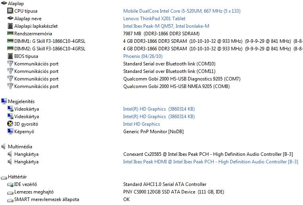Click the CPU típusa chip icon
303x205 pixels.
(x=10, y=11)
